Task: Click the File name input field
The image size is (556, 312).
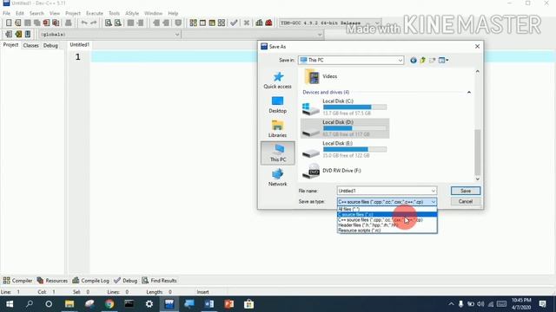Action: 383,191
